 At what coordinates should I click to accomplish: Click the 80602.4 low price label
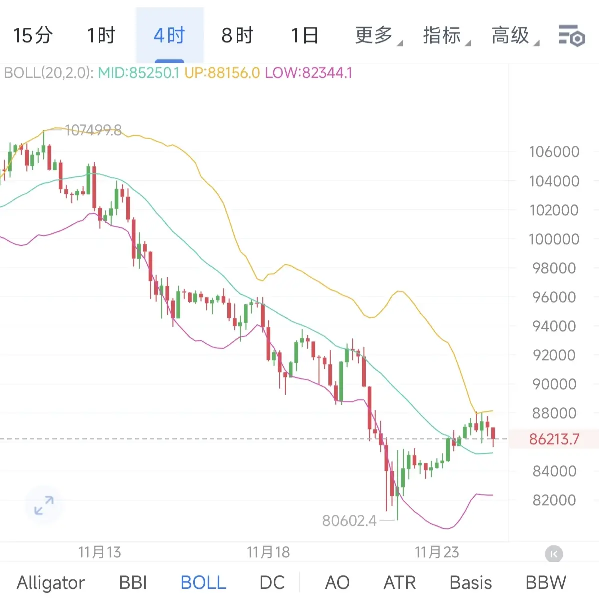tap(349, 521)
